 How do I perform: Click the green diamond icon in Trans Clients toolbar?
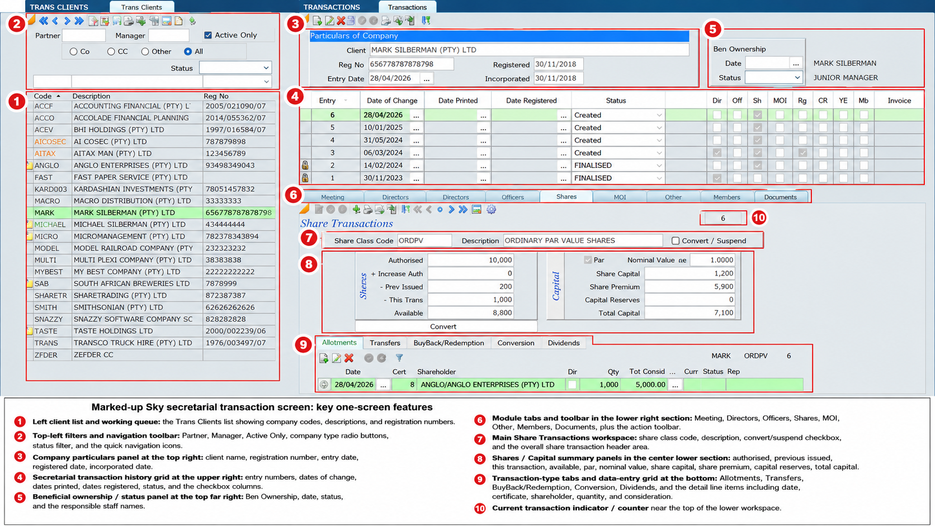click(192, 21)
